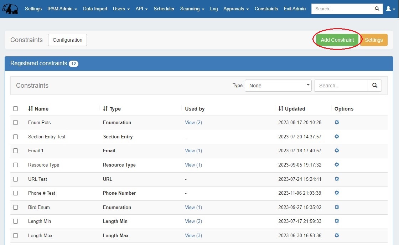
Task: Click the navbar Search input field
Action: point(341,9)
